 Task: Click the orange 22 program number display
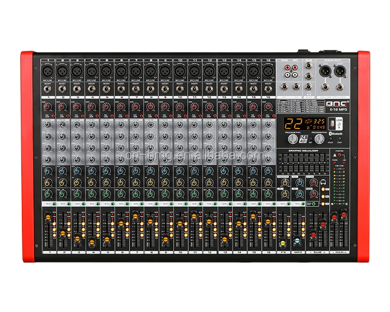(x=293, y=123)
